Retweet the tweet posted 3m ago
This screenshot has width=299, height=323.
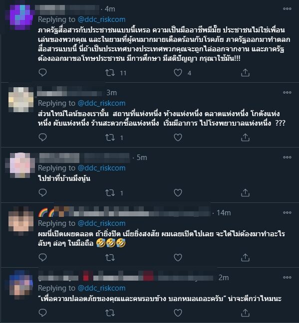110,138
